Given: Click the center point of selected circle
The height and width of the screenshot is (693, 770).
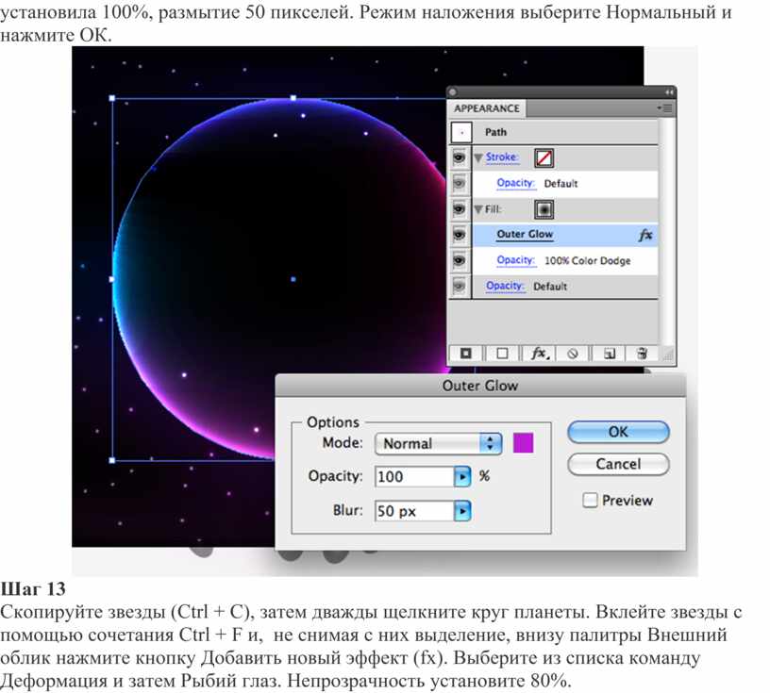Looking at the screenshot, I should tap(293, 279).
